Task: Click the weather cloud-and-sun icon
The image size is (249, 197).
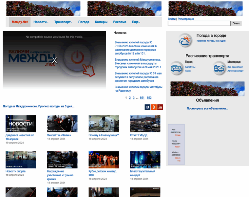Action: pyautogui.click(x=185, y=40)
